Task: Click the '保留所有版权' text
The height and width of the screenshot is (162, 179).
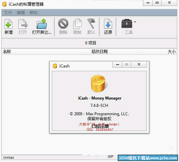Action: [x=99, y=119]
